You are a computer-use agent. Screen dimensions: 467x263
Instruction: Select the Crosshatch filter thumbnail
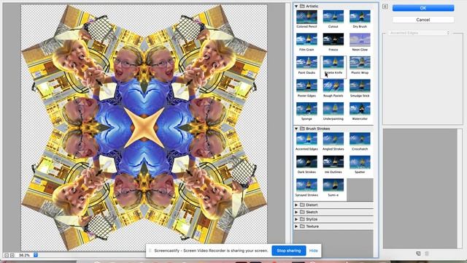(360, 139)
